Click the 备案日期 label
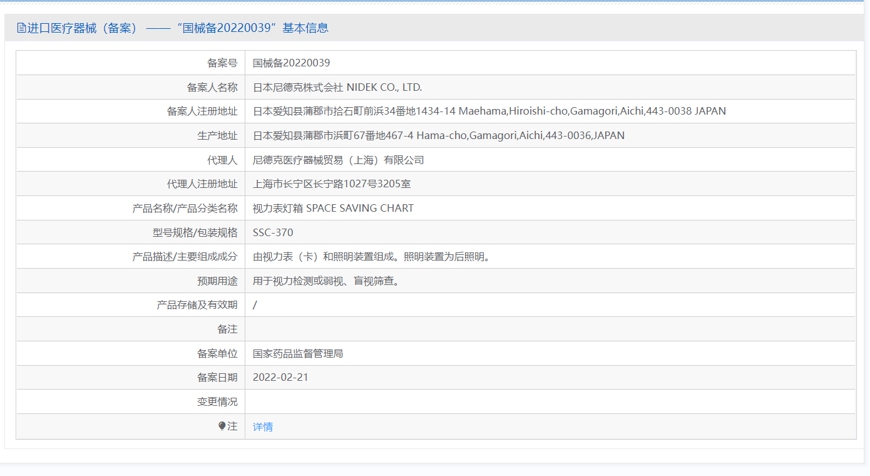 pos(217,377)
